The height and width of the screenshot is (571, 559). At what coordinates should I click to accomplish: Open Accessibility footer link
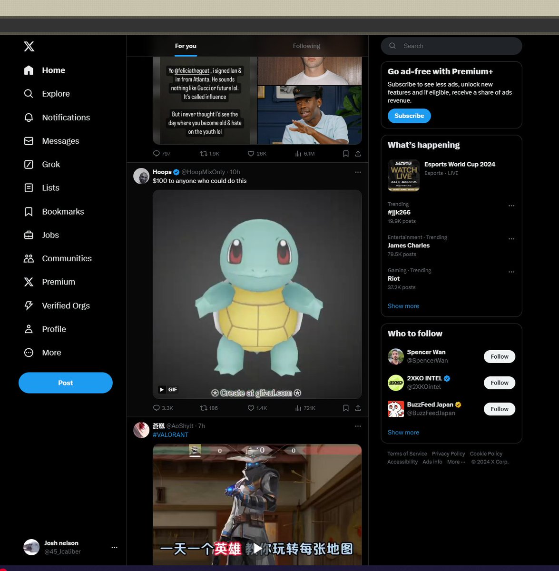click(x=402, y=462)
